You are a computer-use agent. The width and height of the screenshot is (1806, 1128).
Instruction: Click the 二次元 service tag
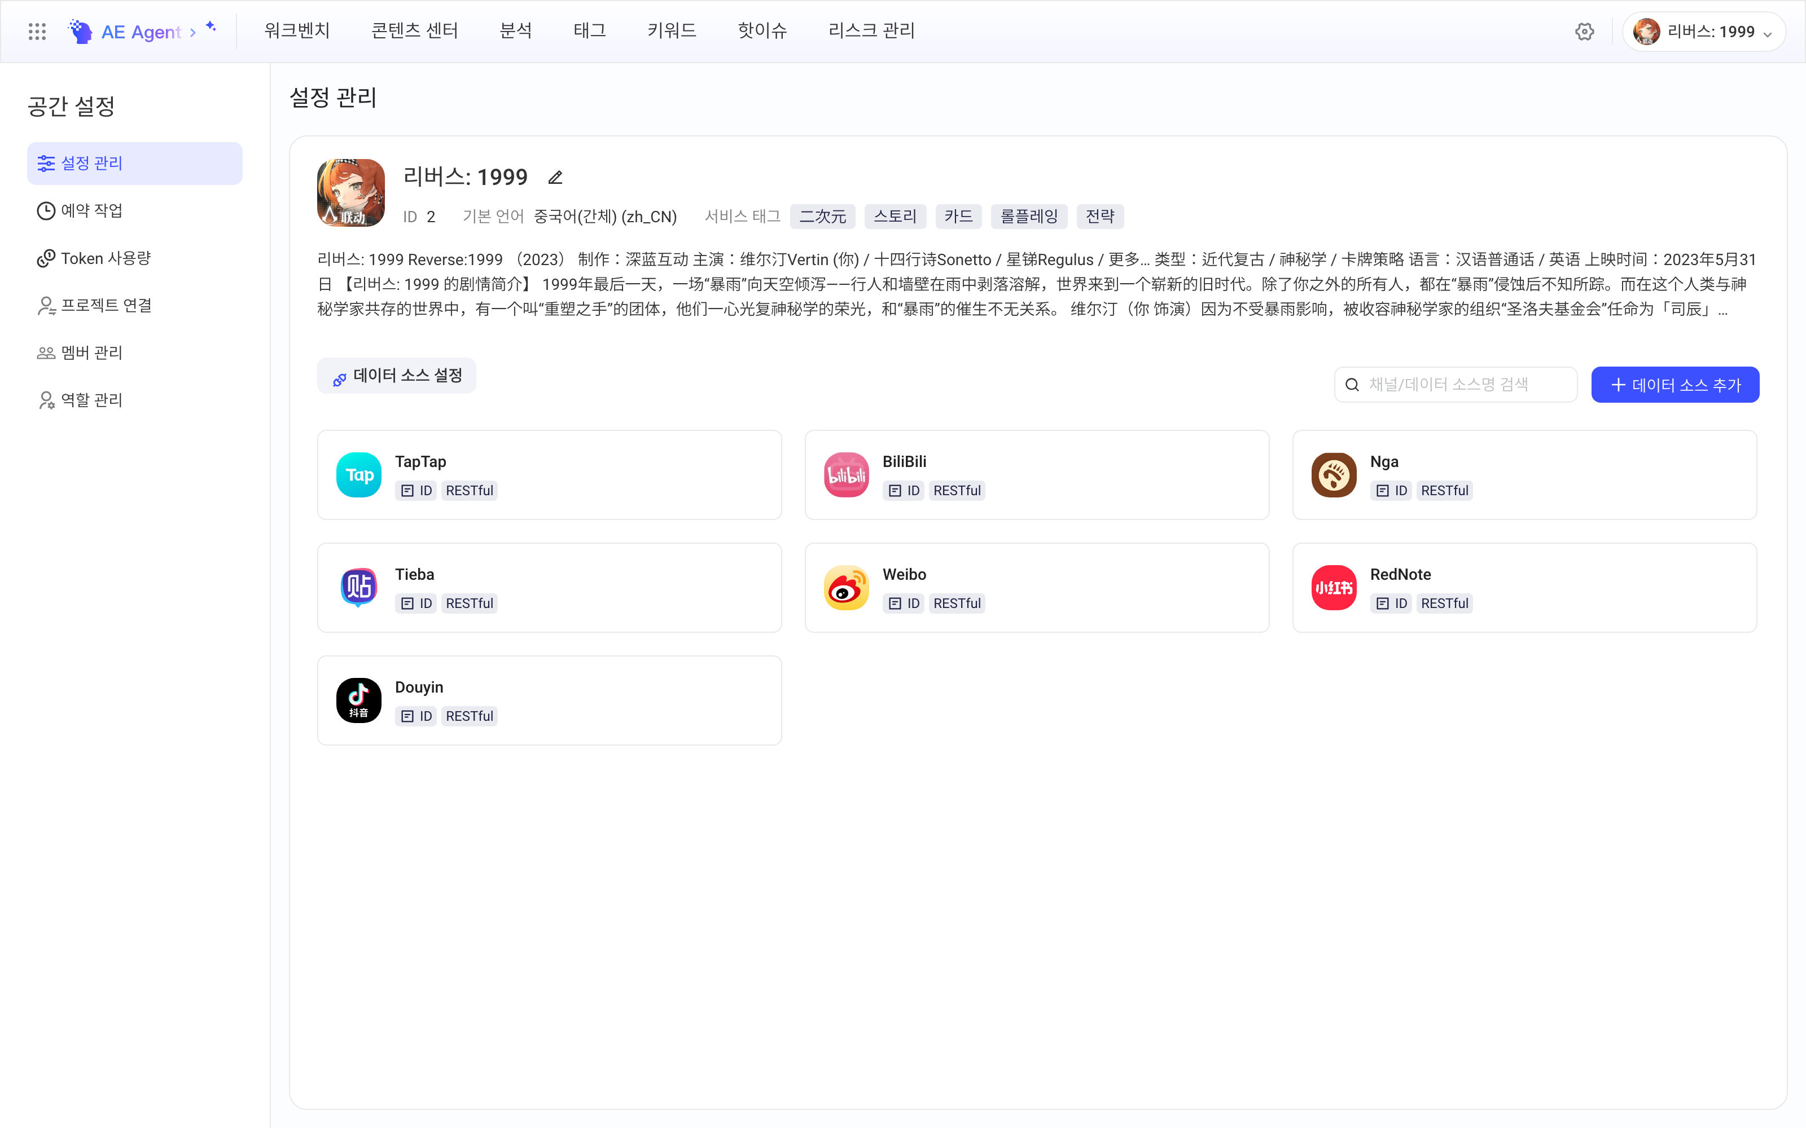point(822,217)
